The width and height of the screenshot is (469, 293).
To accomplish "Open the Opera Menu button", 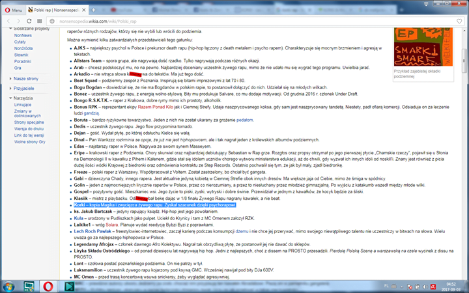I will pos(16,11).
